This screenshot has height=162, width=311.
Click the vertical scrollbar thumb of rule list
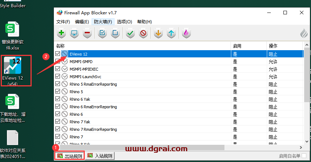click(x=307, y=75)
